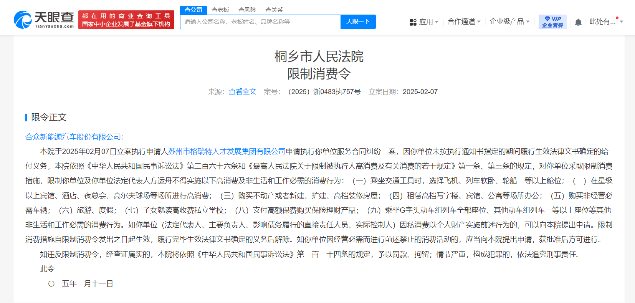Open 合众新能源汽车股份有限公司 company link
635x303 pixels.
tap(73, 137)
